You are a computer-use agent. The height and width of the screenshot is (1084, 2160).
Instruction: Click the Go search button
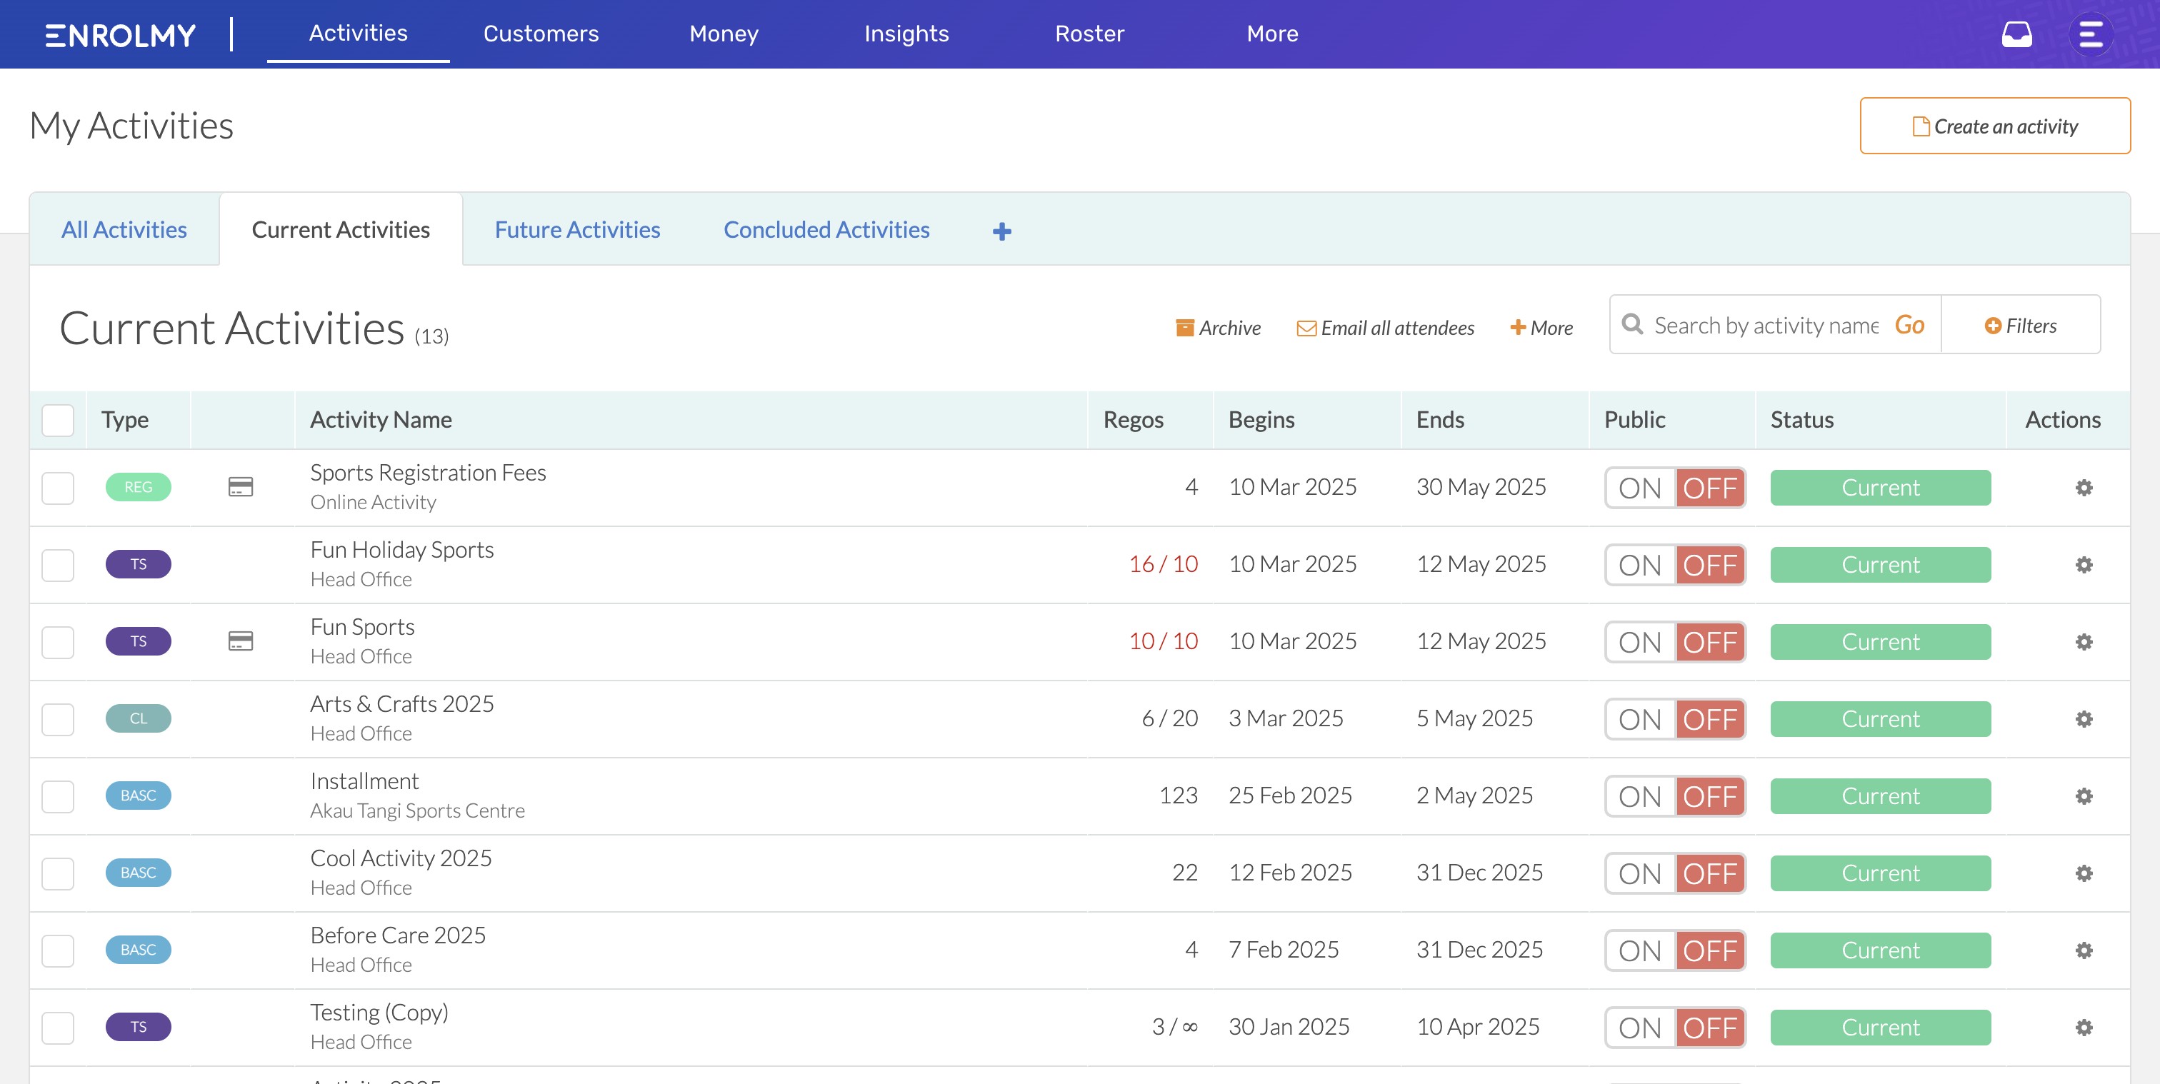tap(1909, 324)
